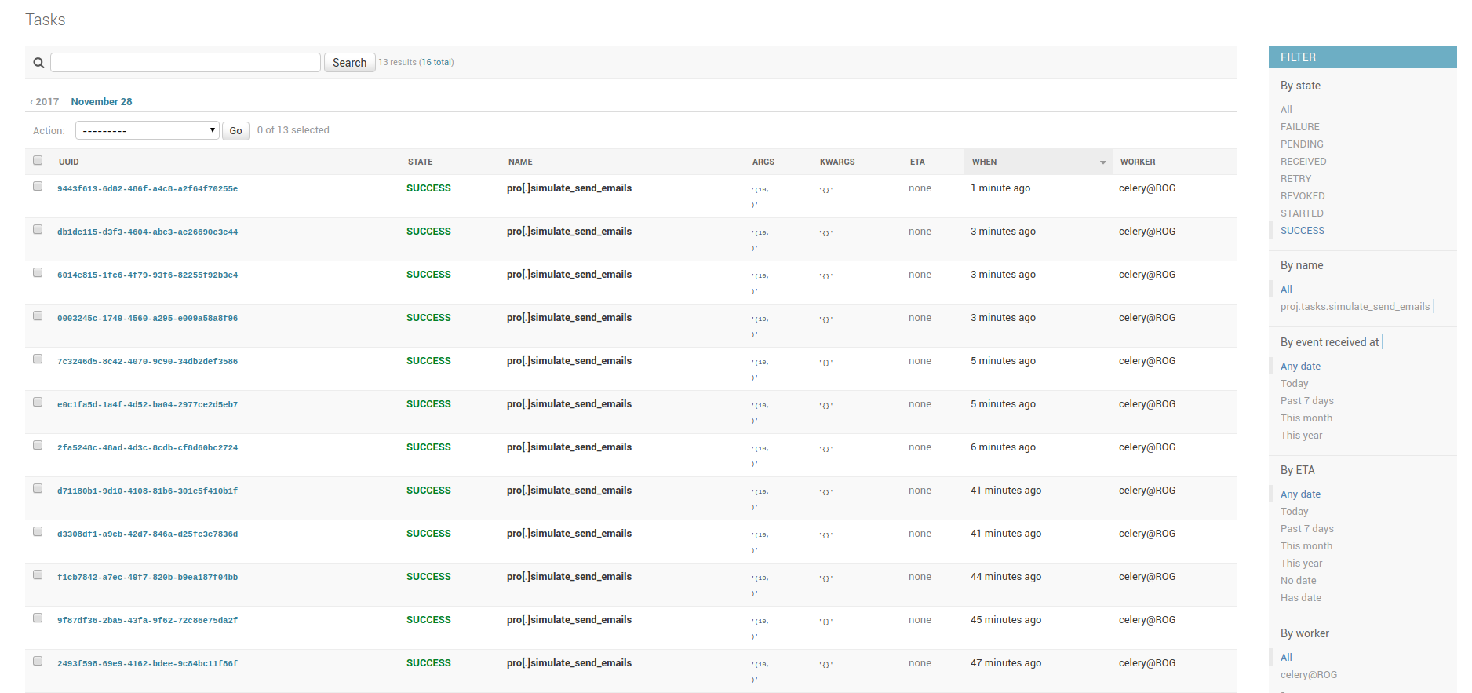Check the box for task 7c3246d5
The height and width of the screenshot is (693, 1472).
tap(38, 359)
